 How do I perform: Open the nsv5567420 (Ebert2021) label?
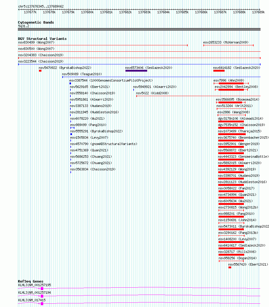(248, 264)
